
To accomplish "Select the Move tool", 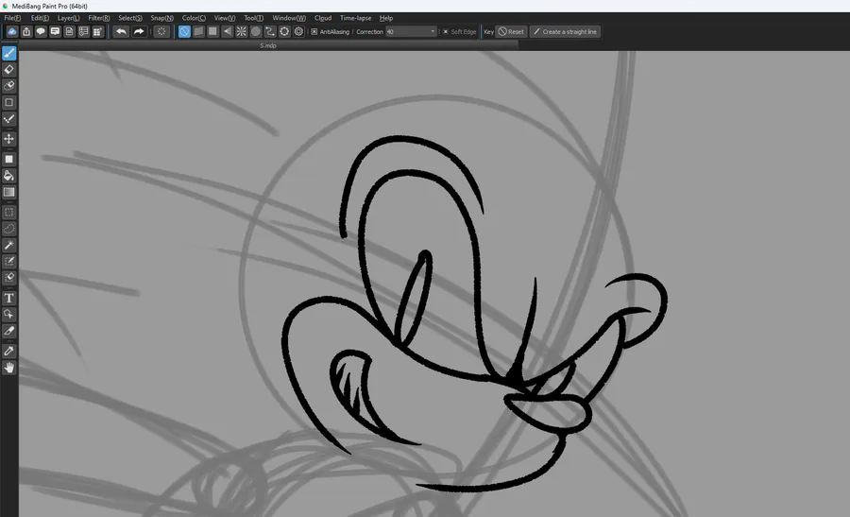I will pyautogui.click(x=9, y=139).
